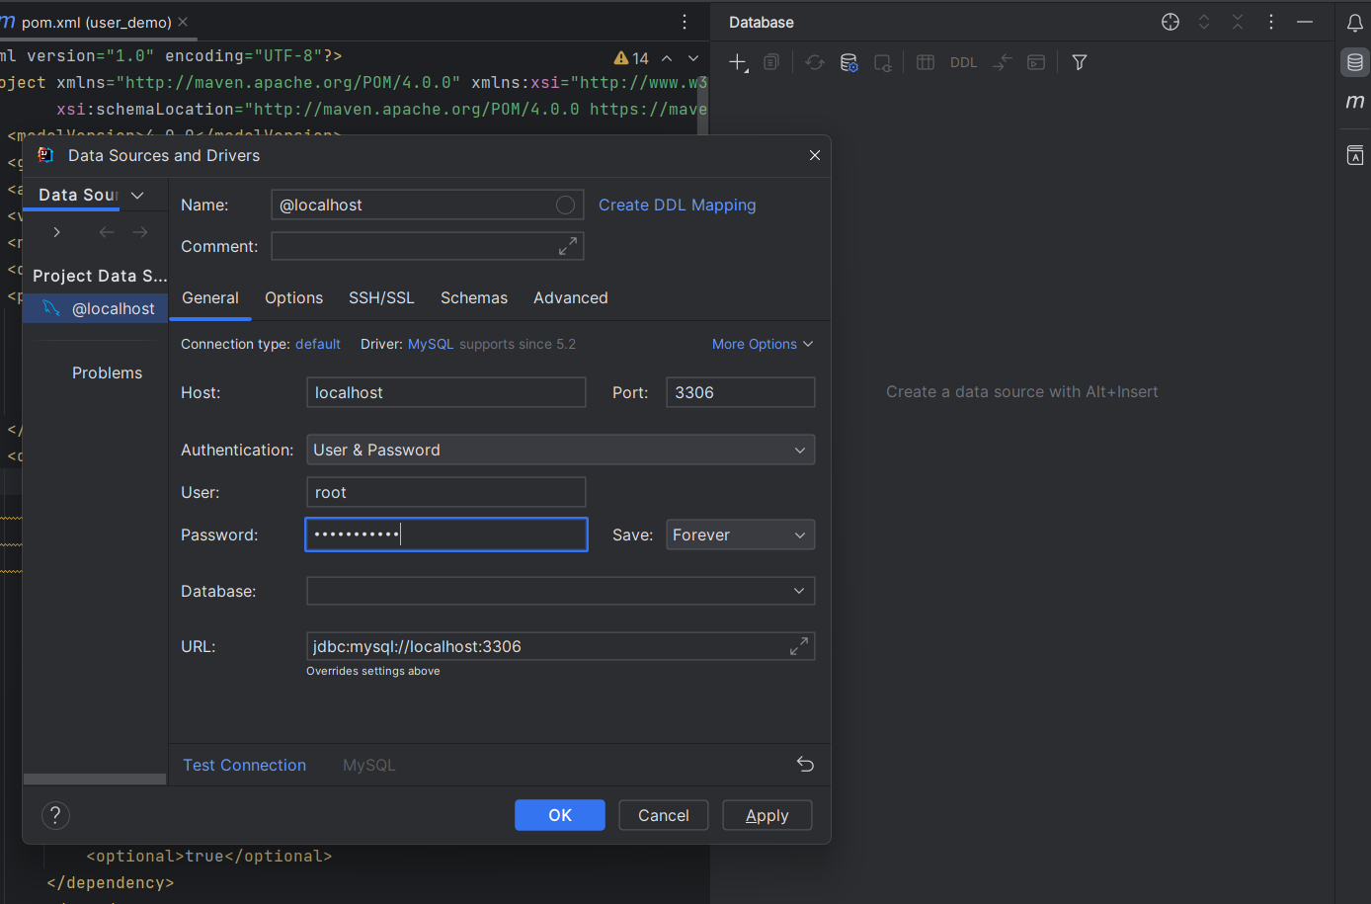Open the Notifications bell icon
The height and width of the screenshot is (904, 1371).
pyautogui.click(x=1355, y=23)
